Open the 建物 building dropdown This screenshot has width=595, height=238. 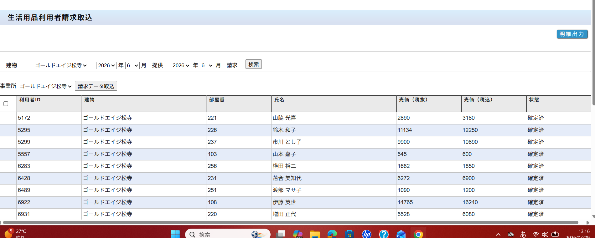click(60, 65)
